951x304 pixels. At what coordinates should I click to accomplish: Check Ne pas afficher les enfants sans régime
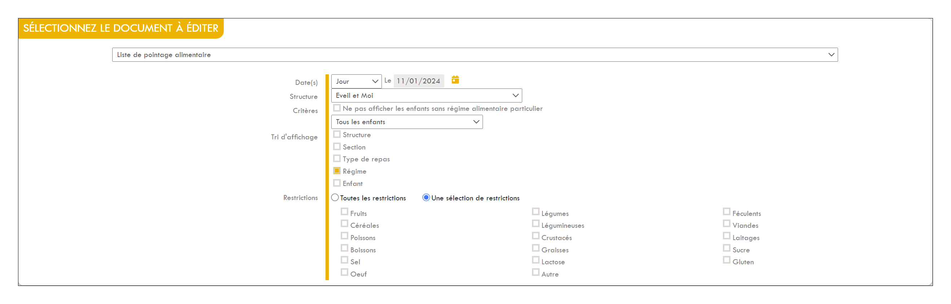pos(337,108)
